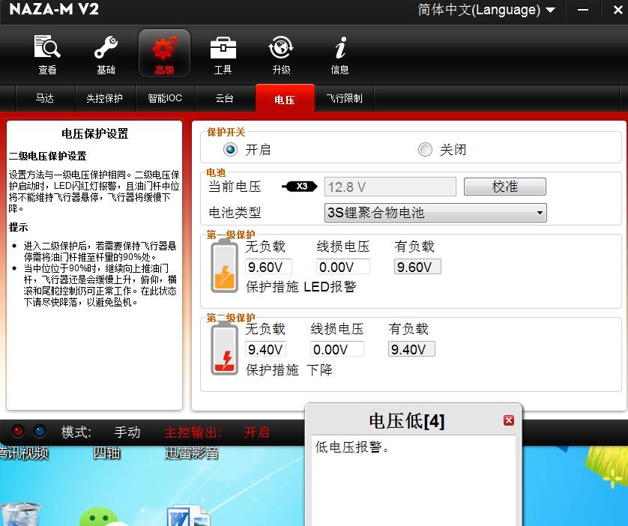
Task: Open the 简体中文(Language) dropdown
Action: (x=486, y=10)
